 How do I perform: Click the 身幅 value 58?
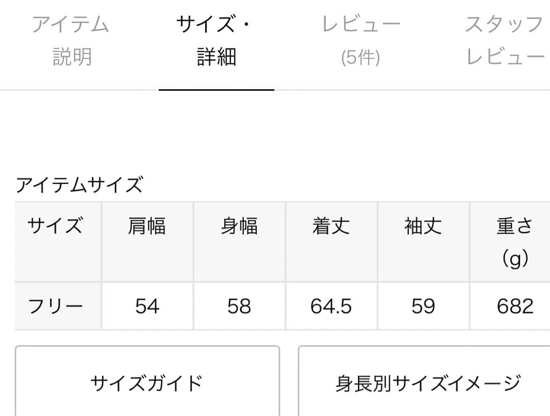coord(239,305)
